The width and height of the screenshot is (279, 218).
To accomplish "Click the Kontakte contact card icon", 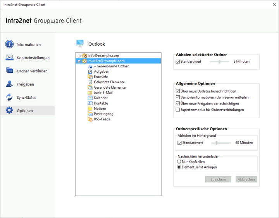I will click(90, 103).
